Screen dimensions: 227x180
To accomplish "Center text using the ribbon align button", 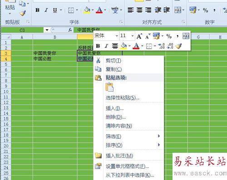I will click(139, 10).
